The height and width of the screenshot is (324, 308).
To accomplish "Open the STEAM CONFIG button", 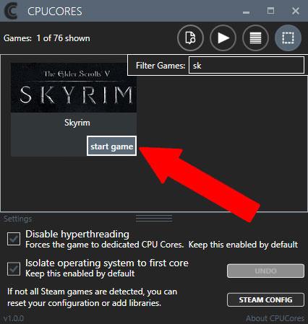I will click(265, 299).
